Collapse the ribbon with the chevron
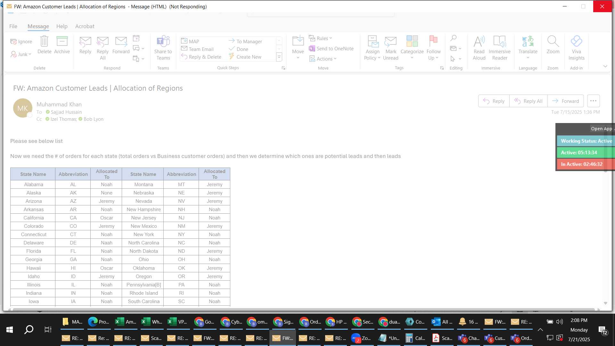 coord(605,66)
